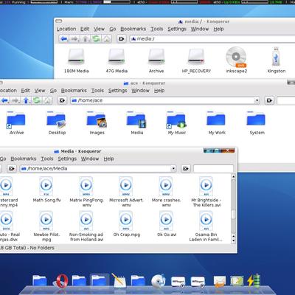This screenshot has height=295, width=295.
Task: Select Non-Smoking ad from Holland.avi
Action: (x=86, y=226)
